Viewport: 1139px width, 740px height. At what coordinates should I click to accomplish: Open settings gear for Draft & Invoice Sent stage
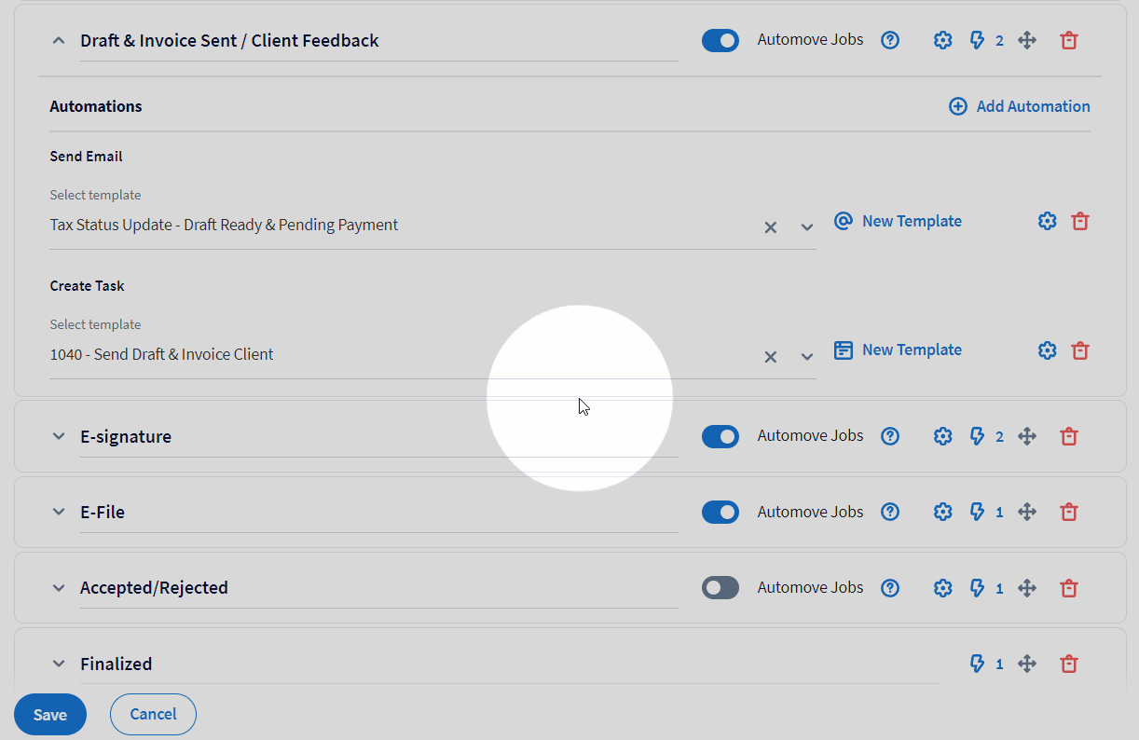(x=942, y=39)
